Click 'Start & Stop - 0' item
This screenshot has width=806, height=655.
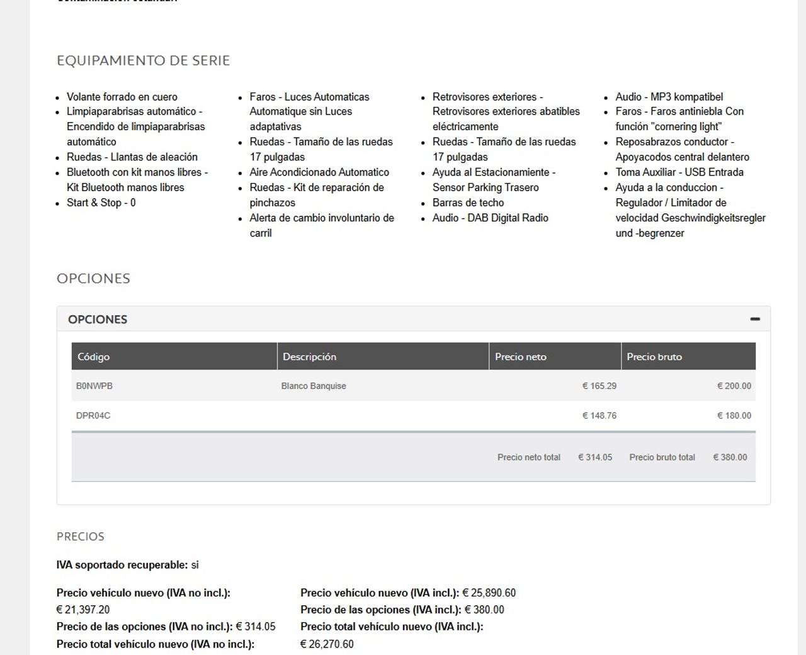101,203
